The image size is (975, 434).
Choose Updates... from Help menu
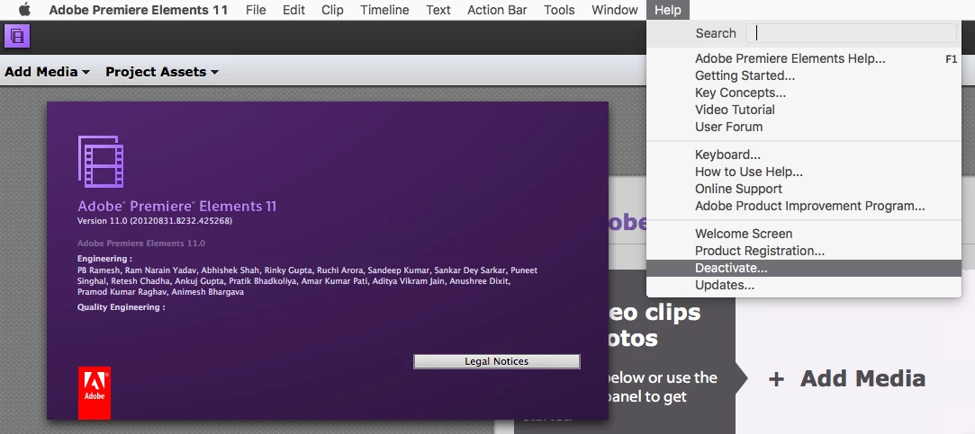pos(804,285)
